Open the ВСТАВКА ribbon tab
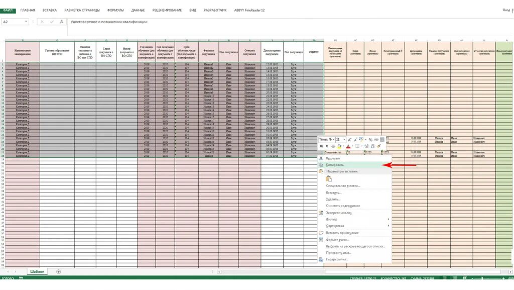The height and width of the screenshot is (290, 514). point(50,10)
